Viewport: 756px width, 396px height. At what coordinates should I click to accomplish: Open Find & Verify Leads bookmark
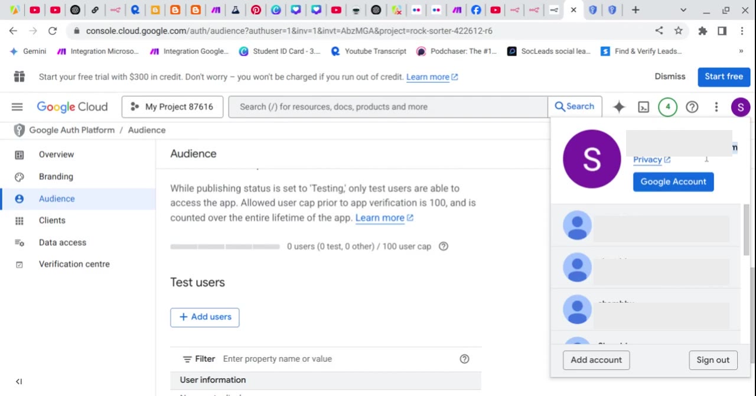click(x=641, y=51)
